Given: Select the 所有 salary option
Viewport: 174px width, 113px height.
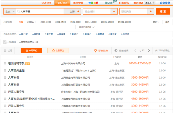Looking at the screenshot, I should tap(21, 22).
